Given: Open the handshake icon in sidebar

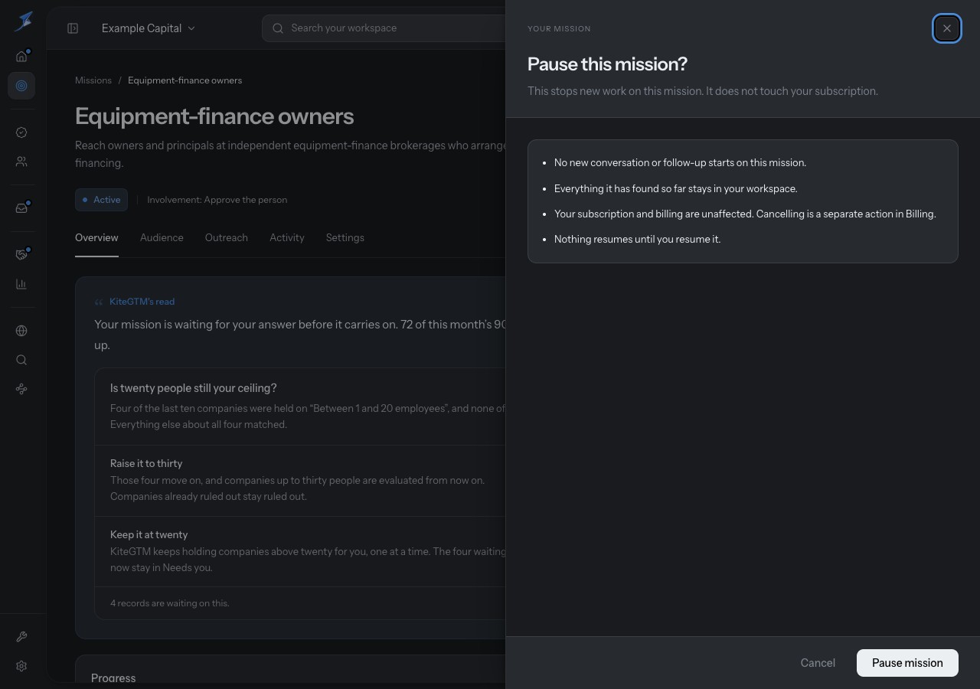Looking at the screenshot, I should point(21,255).
